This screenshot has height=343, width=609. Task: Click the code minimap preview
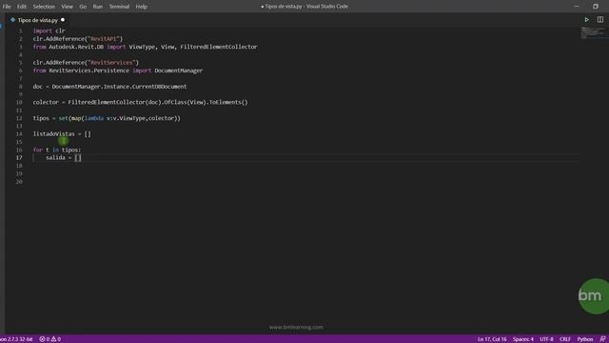click(x=593, y=33)
